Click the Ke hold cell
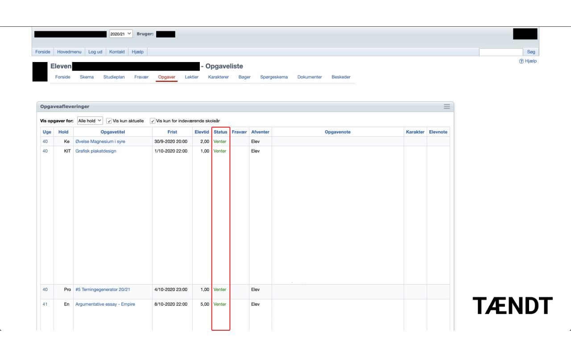Image resolution: width=571 pixels, height=357 pixels. point(67,141)
